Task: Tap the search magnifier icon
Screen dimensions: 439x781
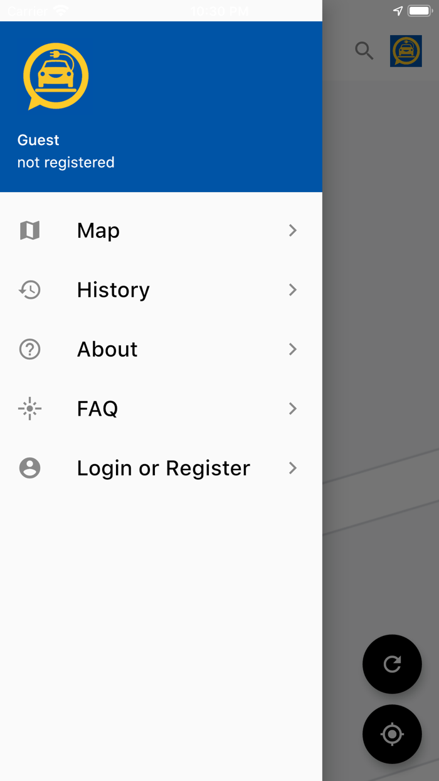Action: (364, 50)
